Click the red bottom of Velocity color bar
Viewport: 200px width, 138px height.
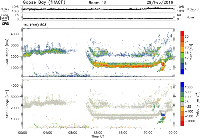coord(182,123)
